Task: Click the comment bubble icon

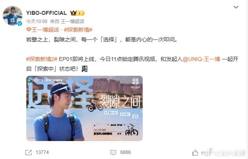Action: (x=113, y=152)
